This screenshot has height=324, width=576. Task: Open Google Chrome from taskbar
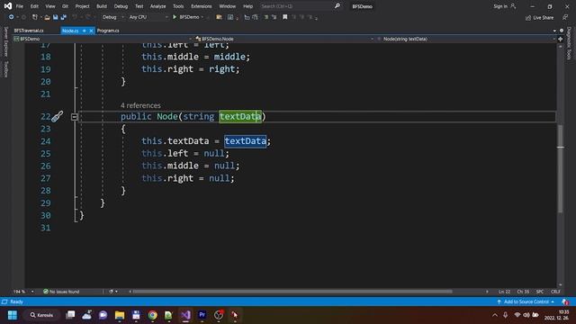[x=152, y=315]
